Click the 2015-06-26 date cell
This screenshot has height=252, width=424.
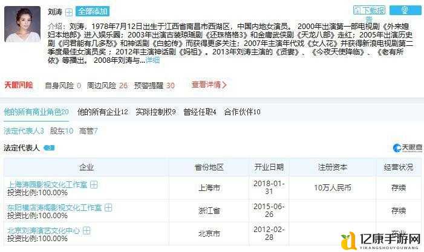click(x=269, y=210)
